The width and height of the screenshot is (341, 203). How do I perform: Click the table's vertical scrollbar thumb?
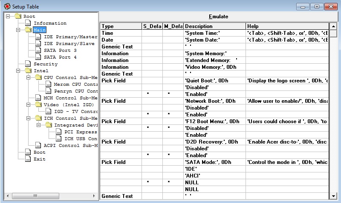[x=333, y=34]
